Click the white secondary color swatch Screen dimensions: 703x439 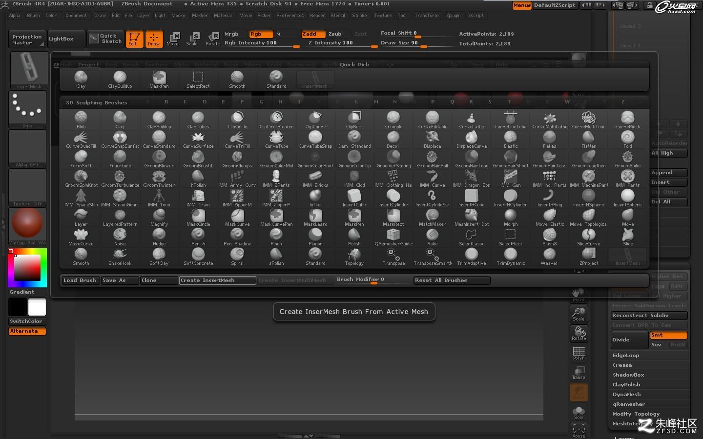point(37,307)
